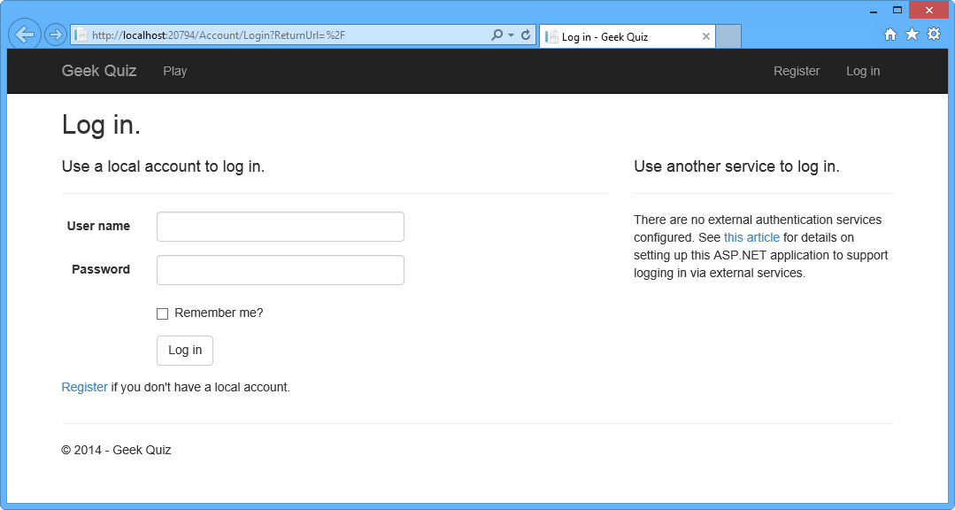Click the search magnifier icon in address bar
Image resolution: width=955 pixels, height=510 pixels.
tap(497, 35)
